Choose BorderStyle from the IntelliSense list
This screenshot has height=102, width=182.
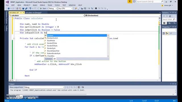click(x=76, y=48)
